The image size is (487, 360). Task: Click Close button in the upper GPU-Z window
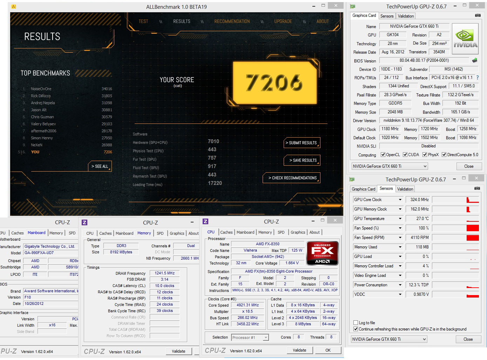click(x=469, y=166)
